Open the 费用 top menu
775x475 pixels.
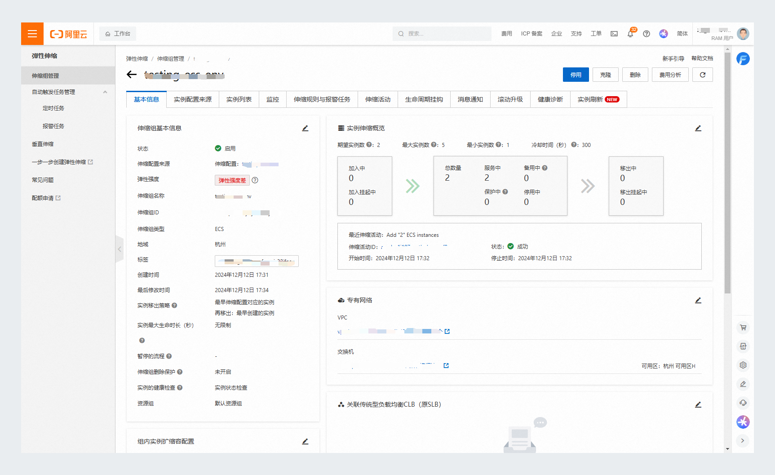pyautogui.click(x=507, y=34)
